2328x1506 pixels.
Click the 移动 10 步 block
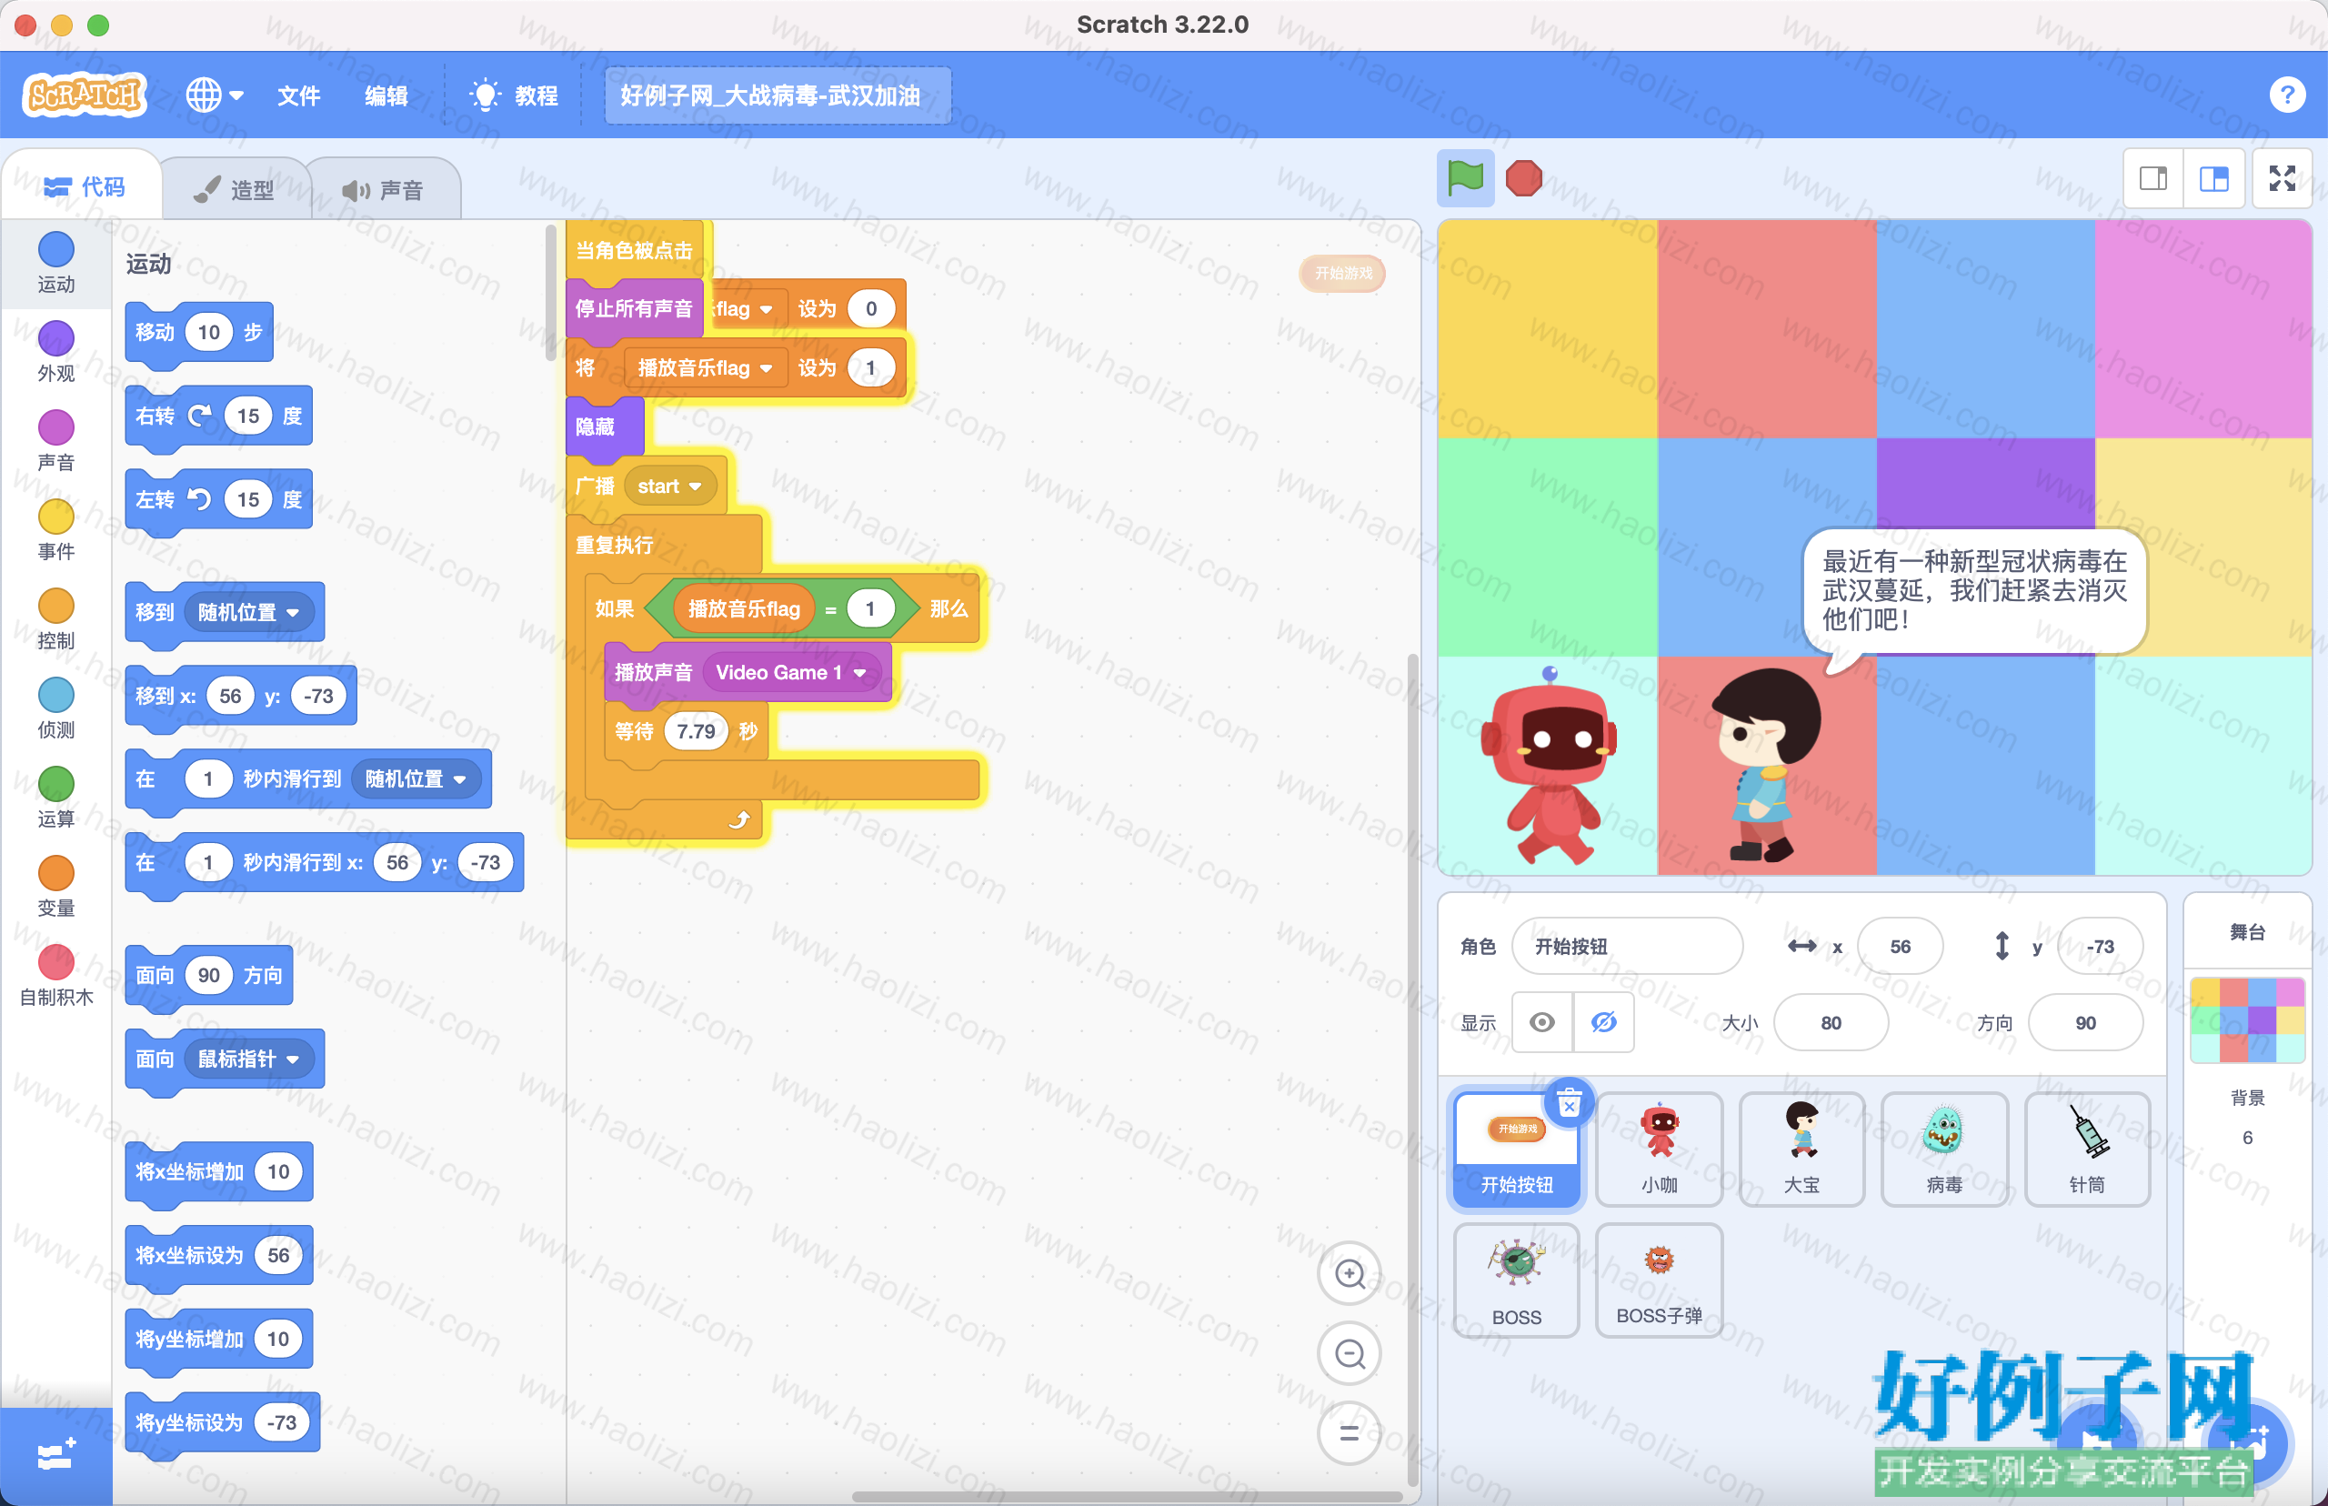[199, 333]
